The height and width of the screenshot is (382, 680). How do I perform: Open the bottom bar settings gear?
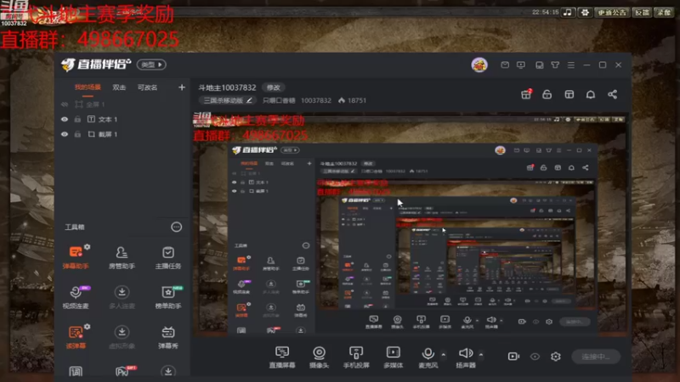tap(556, 356)
